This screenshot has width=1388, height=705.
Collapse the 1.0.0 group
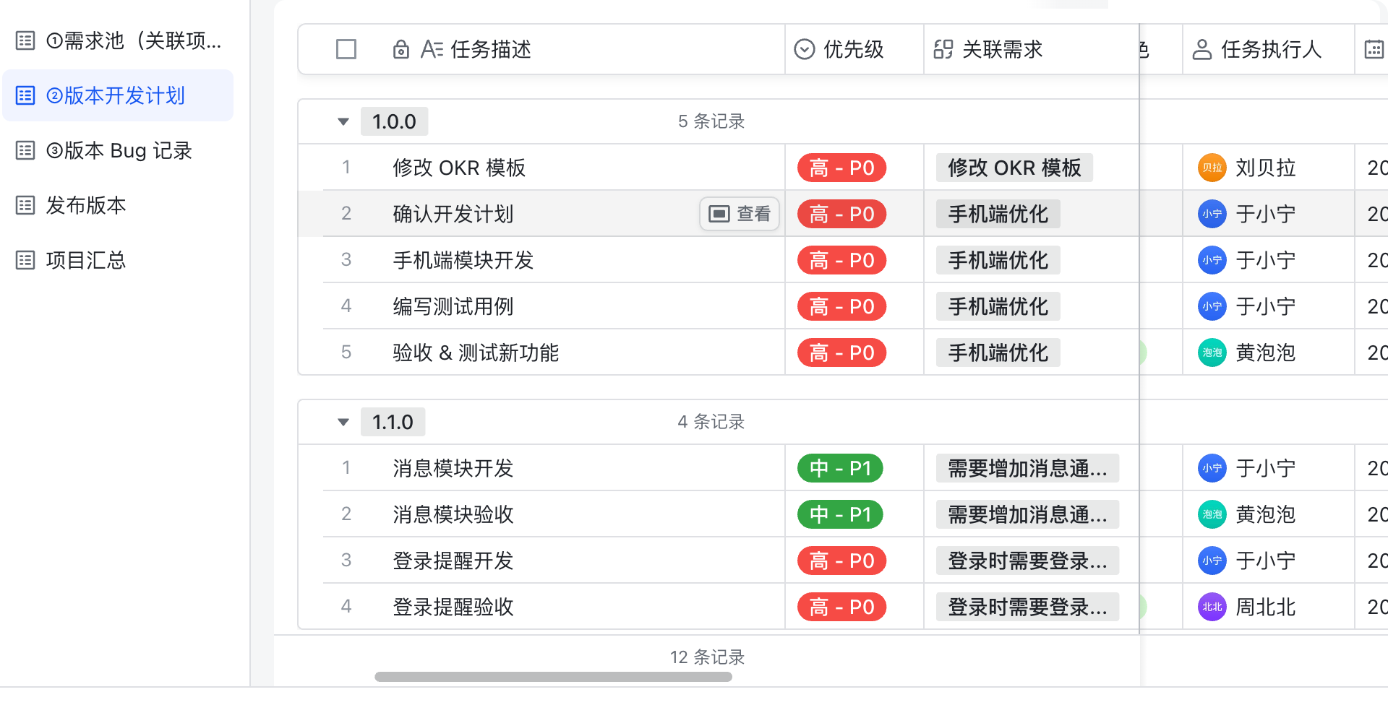[x=343, y=121]
